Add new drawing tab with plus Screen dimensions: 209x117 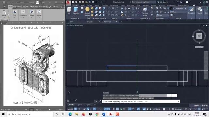click(x=121, y=22)
